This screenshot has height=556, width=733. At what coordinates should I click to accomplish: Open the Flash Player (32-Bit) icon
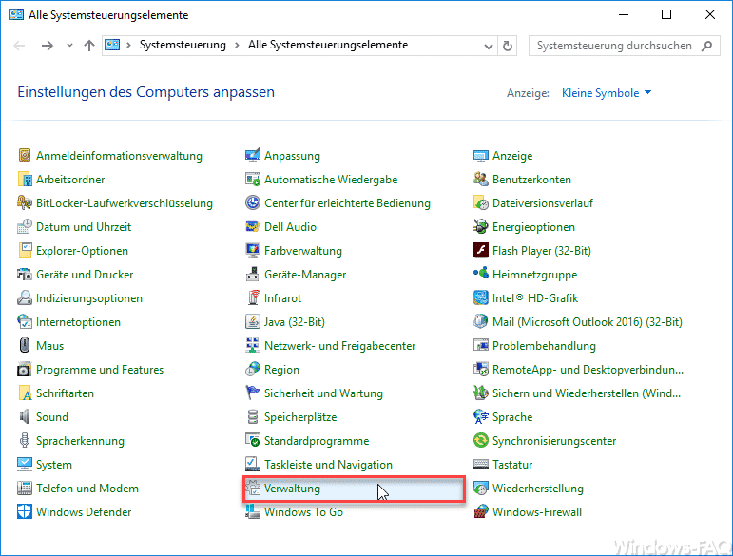click(480, 250)
